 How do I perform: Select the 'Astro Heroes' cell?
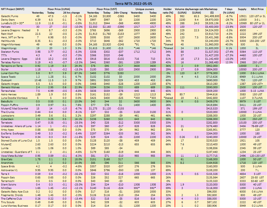pos(9,94)
